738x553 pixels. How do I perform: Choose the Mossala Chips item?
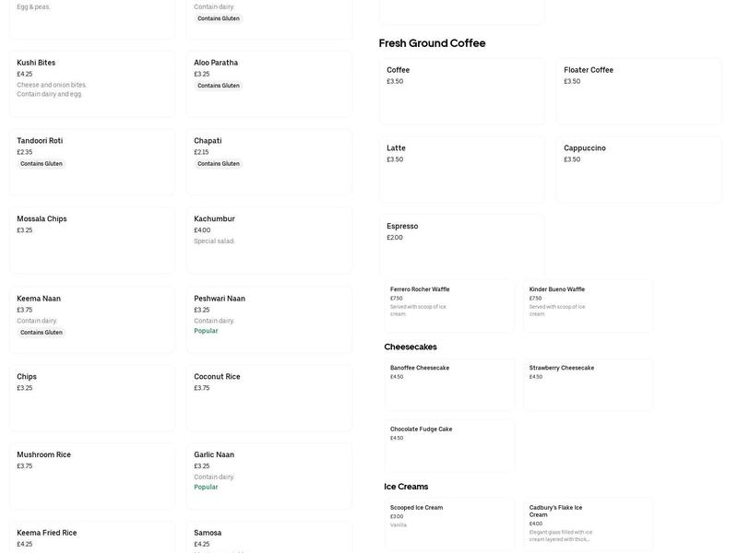click(92, 240)
